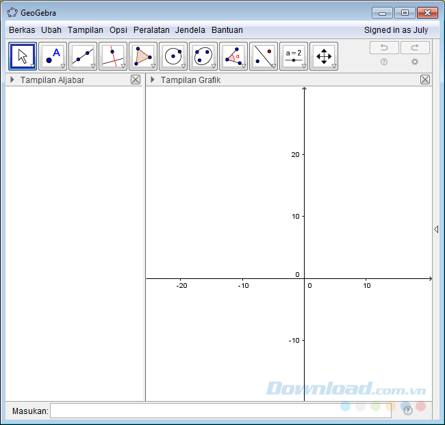The height and width of the screenshot is (425, 445).
Task: Pick the Slider a=2 tool
Action: (294, 56)
